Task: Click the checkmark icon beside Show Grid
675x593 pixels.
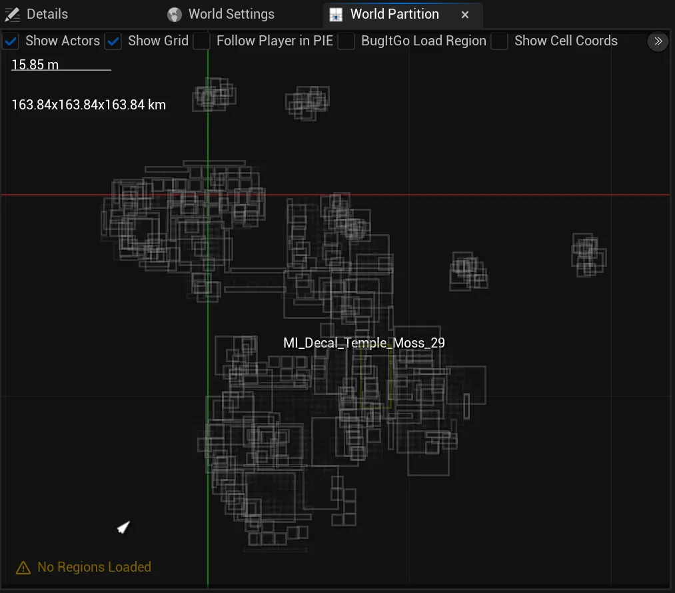Action: 113,41
